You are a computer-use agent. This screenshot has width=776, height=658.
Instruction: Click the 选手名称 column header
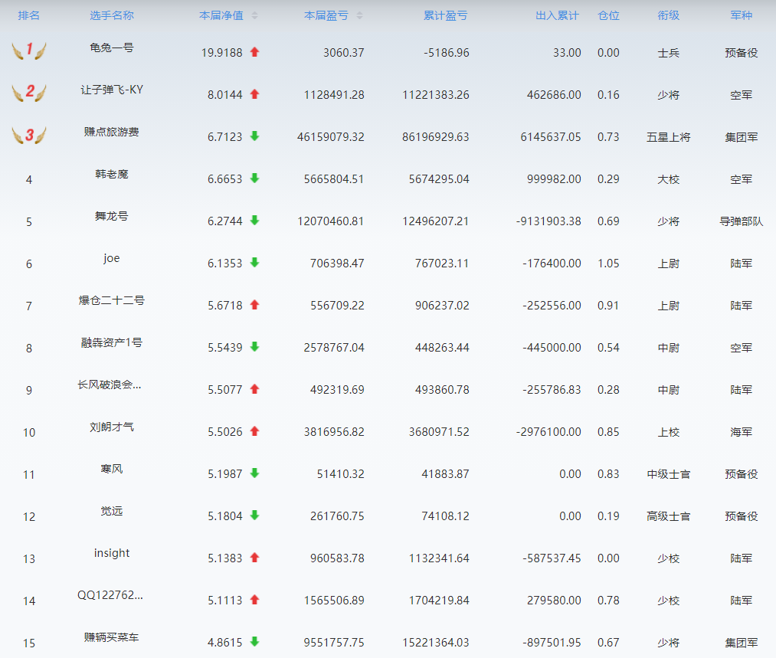(112, 15)
